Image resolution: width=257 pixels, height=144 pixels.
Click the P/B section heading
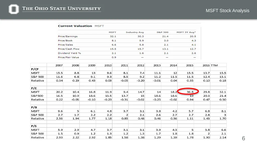(x=34, y=107)
